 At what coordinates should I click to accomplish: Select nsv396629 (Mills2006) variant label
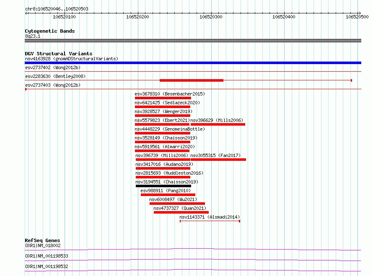point(217,120)
